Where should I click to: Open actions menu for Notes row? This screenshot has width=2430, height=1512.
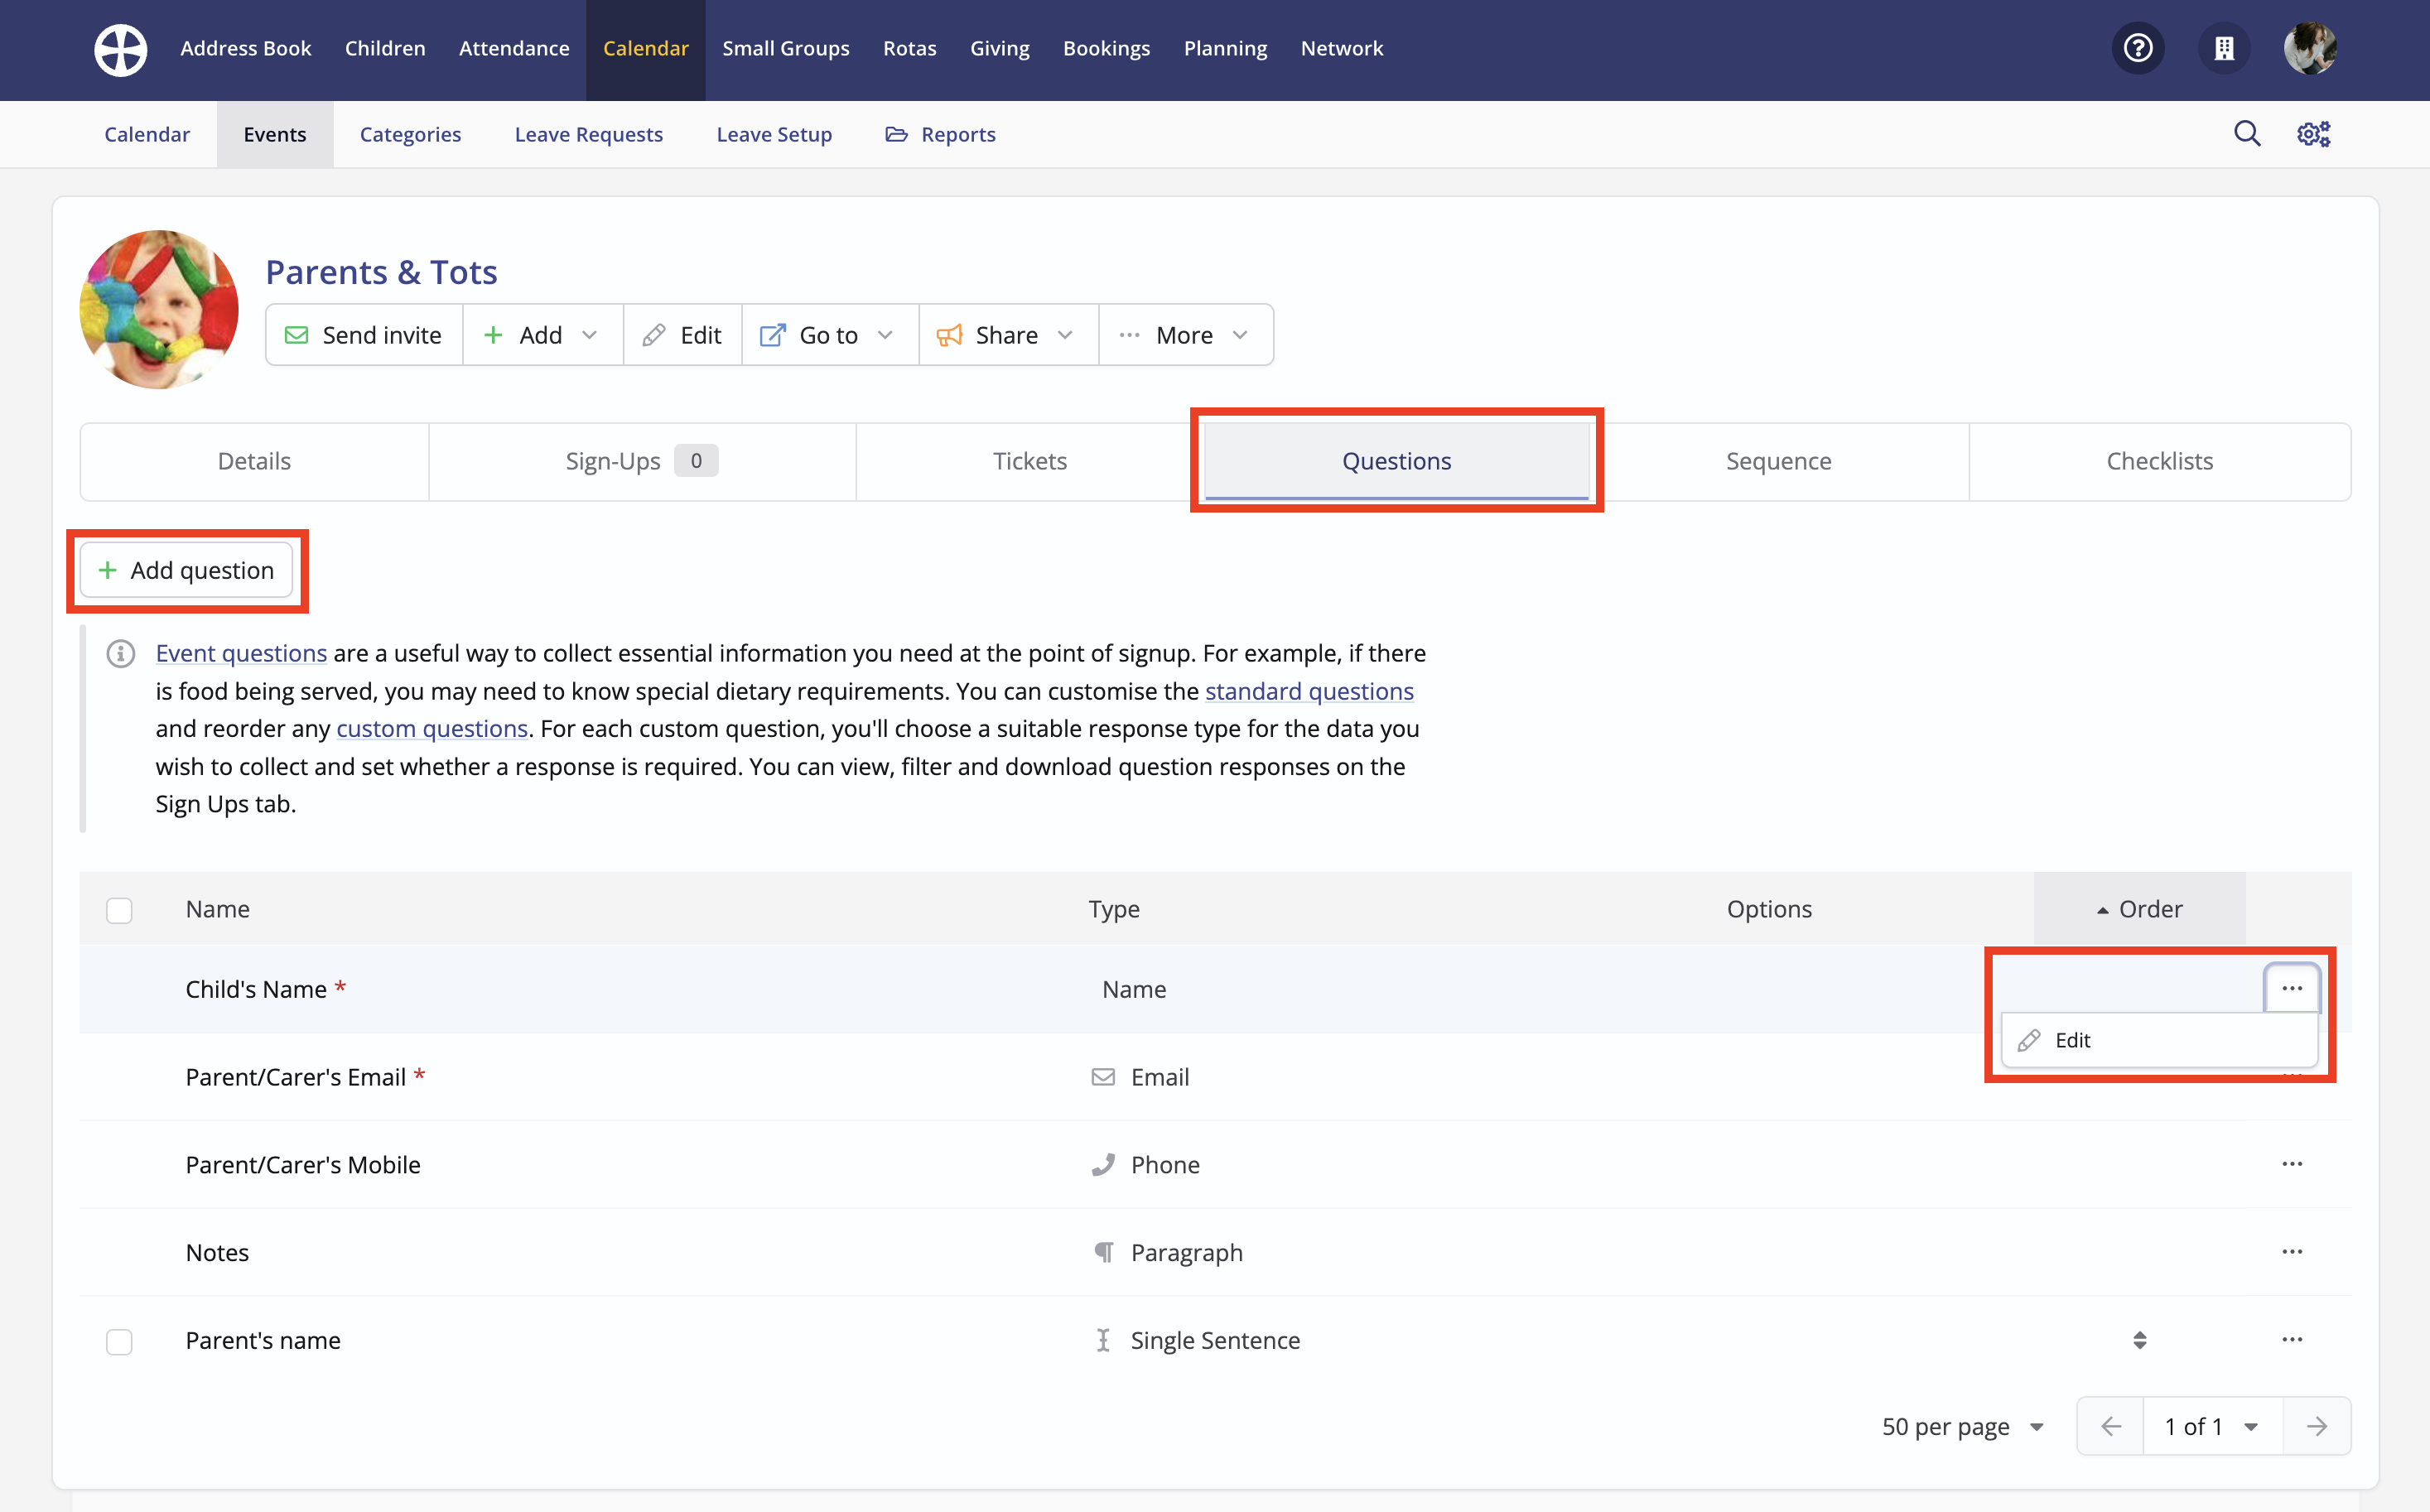pos(2291,1252)
